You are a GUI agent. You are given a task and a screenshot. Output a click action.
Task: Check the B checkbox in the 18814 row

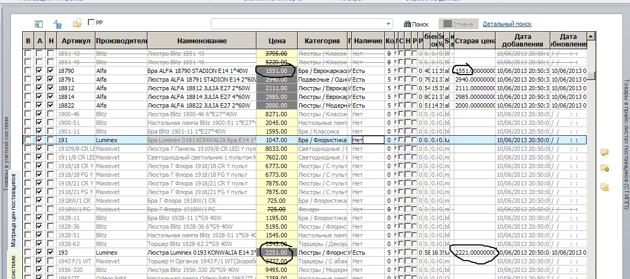click(x=27, y=97)
